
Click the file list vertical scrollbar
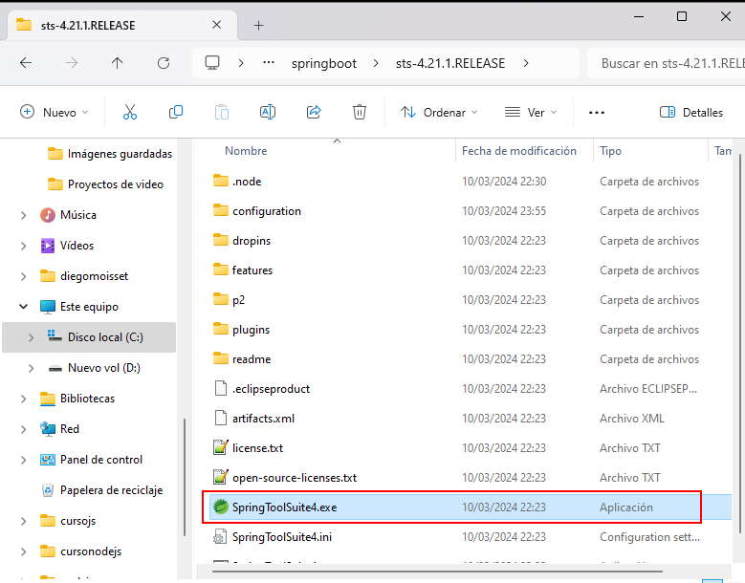click(740, 342)
